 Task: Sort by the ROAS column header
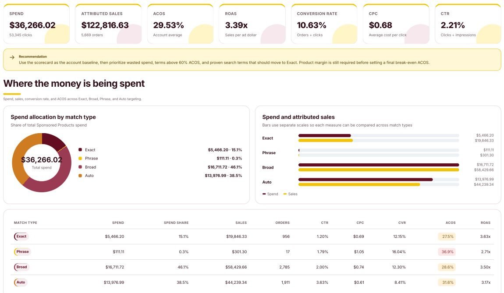(485, 222)
